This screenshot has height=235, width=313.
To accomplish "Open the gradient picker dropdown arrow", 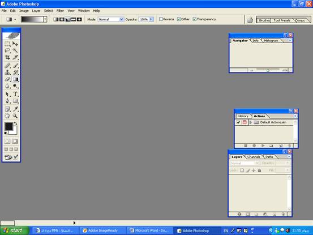I will click(x=45, y=19).
